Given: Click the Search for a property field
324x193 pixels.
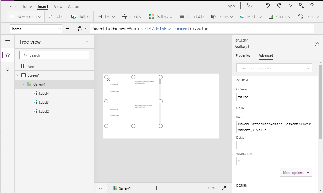Looking at the screenshot, I should click(274, 68).
